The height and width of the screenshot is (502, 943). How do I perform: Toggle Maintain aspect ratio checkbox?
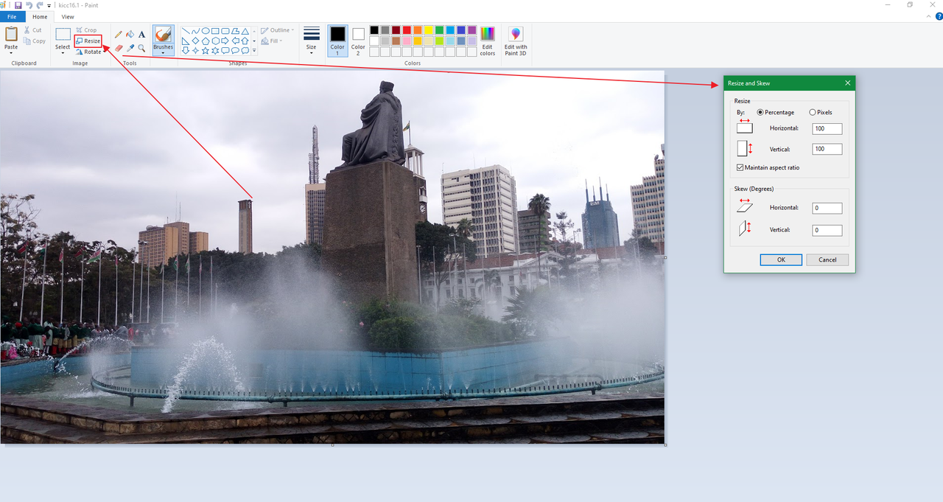click(740, 167)
